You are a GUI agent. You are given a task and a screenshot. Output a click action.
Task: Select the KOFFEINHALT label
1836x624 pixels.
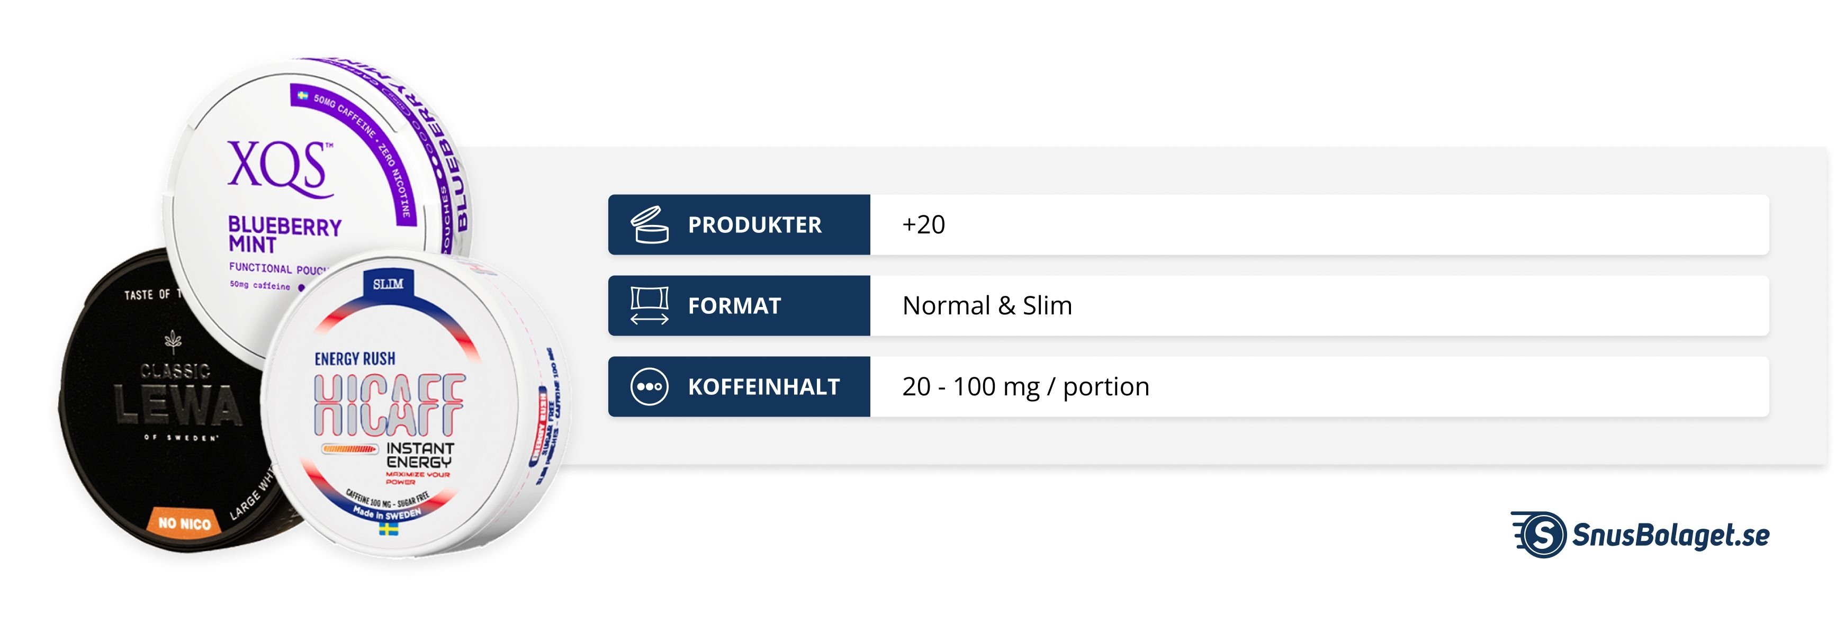click(x=763, y=387)
